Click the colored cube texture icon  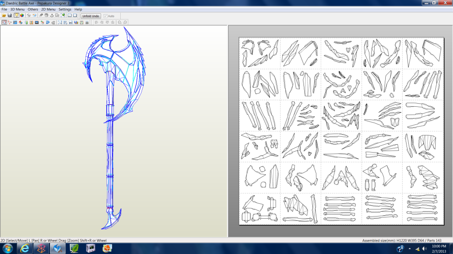(22, 15)
